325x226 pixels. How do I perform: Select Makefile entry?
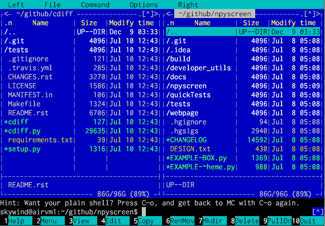click(x=81, y=104)
